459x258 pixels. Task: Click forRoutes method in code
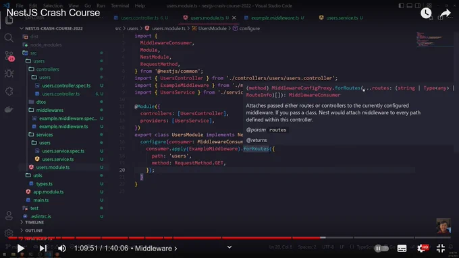click(256, 149)
